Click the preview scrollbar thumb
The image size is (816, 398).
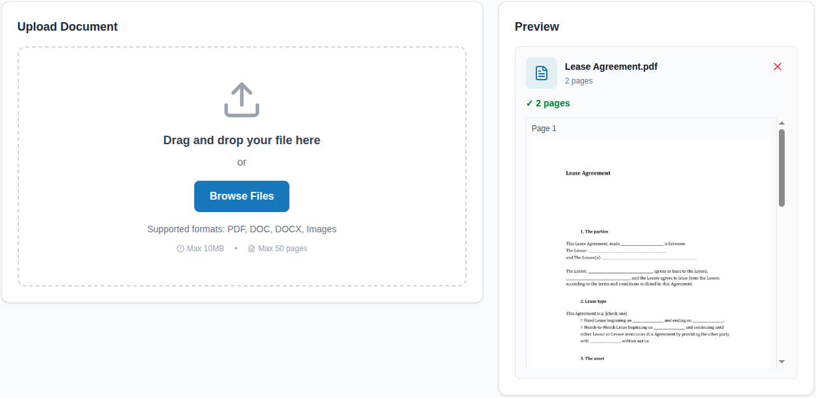tap(781, 168)
